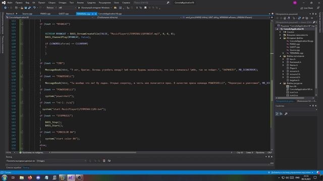This screenshot has width=323, height=181.
Task: Open the Global Scope navigation dropdown
Action: (x=139, y=18)
